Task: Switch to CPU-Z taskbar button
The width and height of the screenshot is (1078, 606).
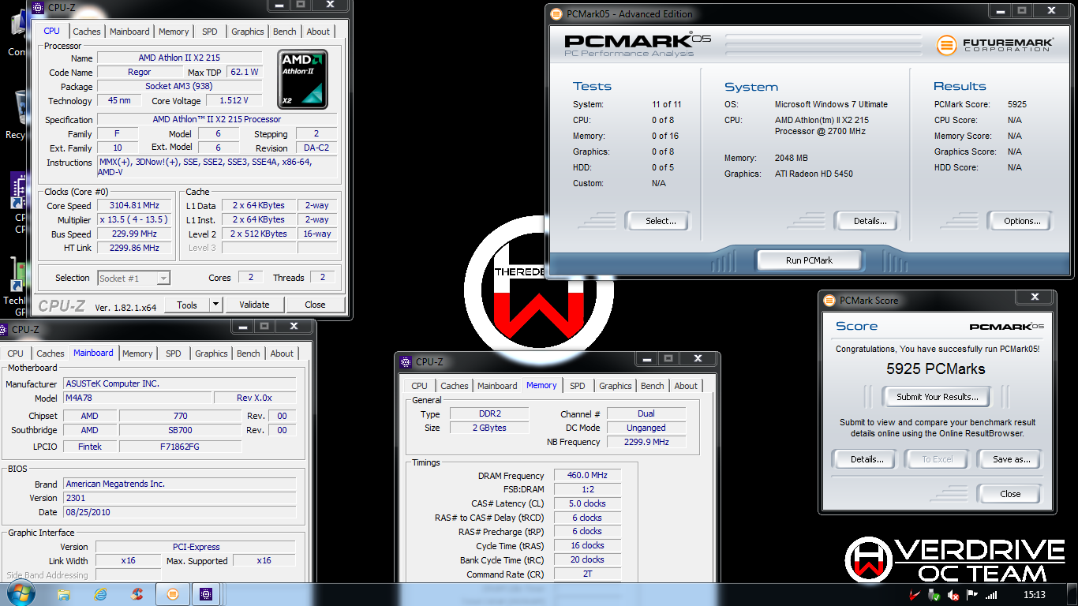Action: point(206,594)
